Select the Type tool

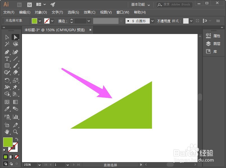[x=7, y=59]
